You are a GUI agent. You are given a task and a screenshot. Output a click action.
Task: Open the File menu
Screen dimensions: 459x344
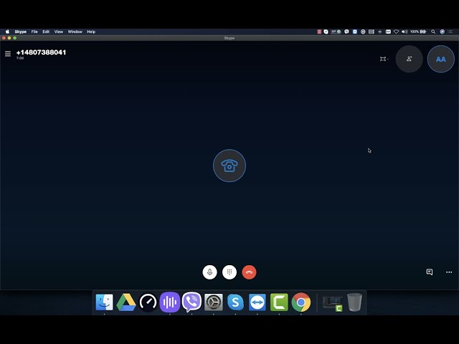[x=34, y=32]
